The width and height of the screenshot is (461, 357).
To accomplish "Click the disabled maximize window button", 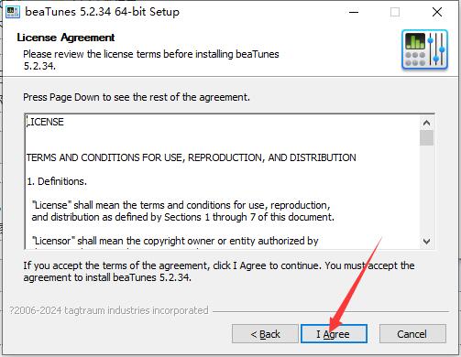I will [395, 12].
